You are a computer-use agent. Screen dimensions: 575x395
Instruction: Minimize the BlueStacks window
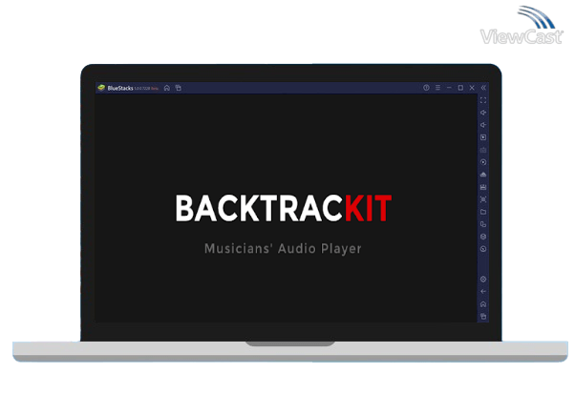449,88
